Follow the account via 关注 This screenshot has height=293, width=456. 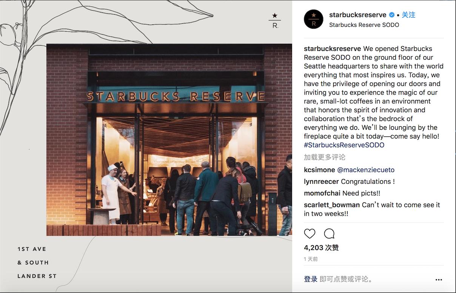pyautogui.click(x=408, y=15)
